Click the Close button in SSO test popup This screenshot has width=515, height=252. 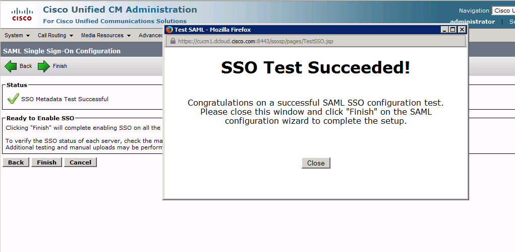point(316,163)
